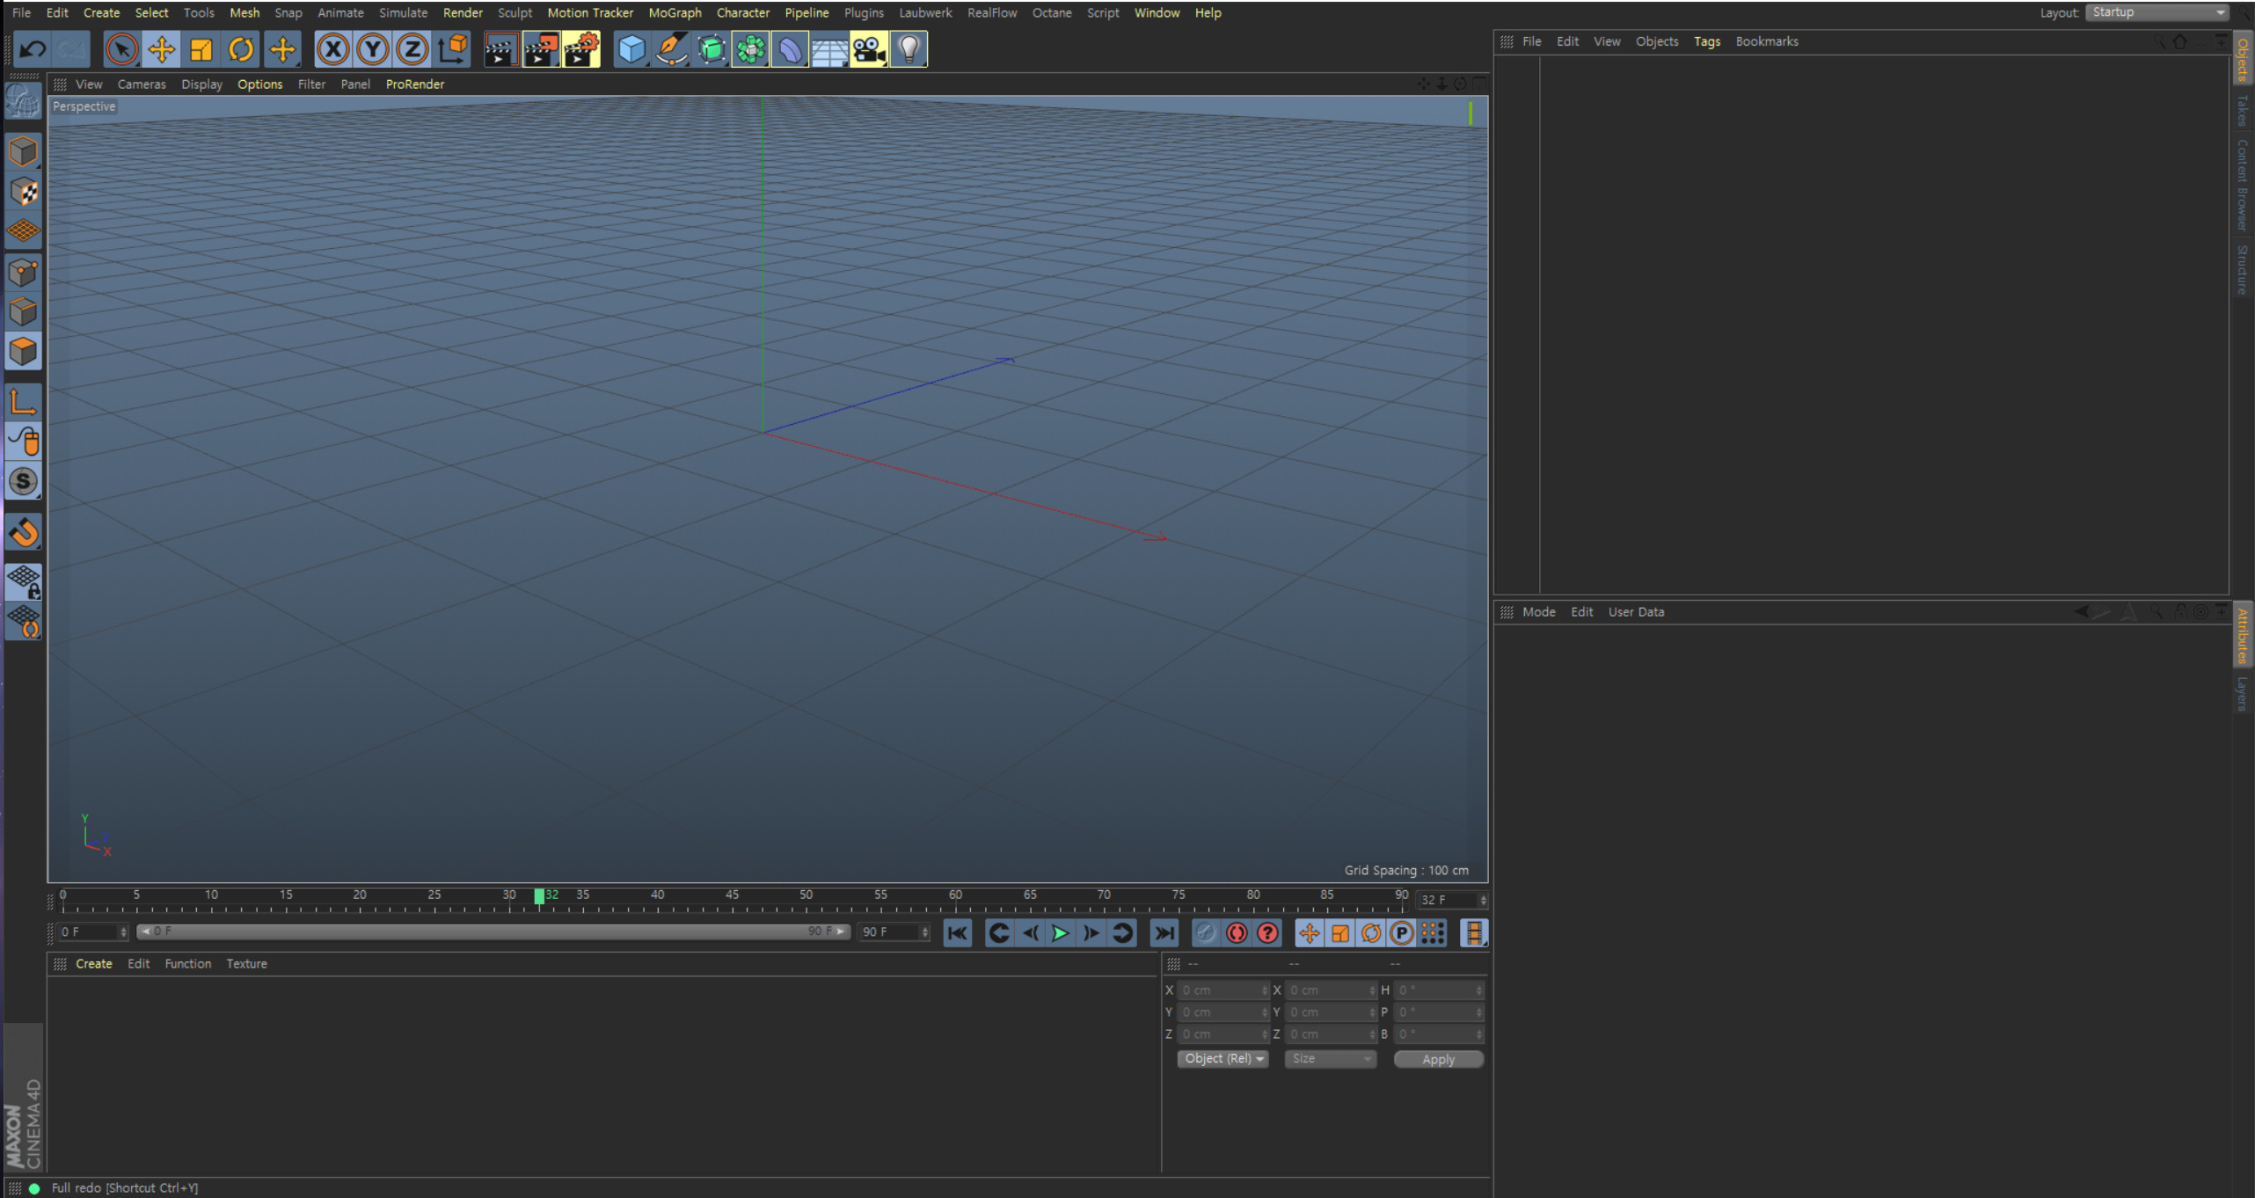Image resolution: width=2255 pixels, height=1198 pixels.
Task: Click the green Subdivision Surface generator icon
Action: click(711, 49)
